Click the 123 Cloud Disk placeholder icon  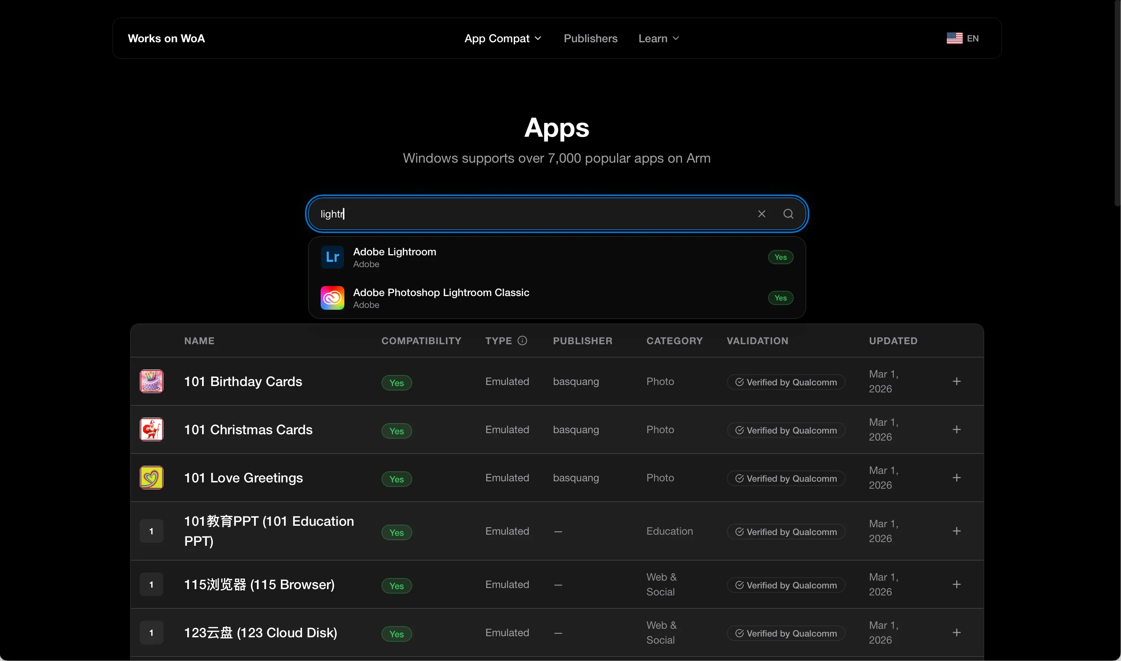(x=152, y=632)
